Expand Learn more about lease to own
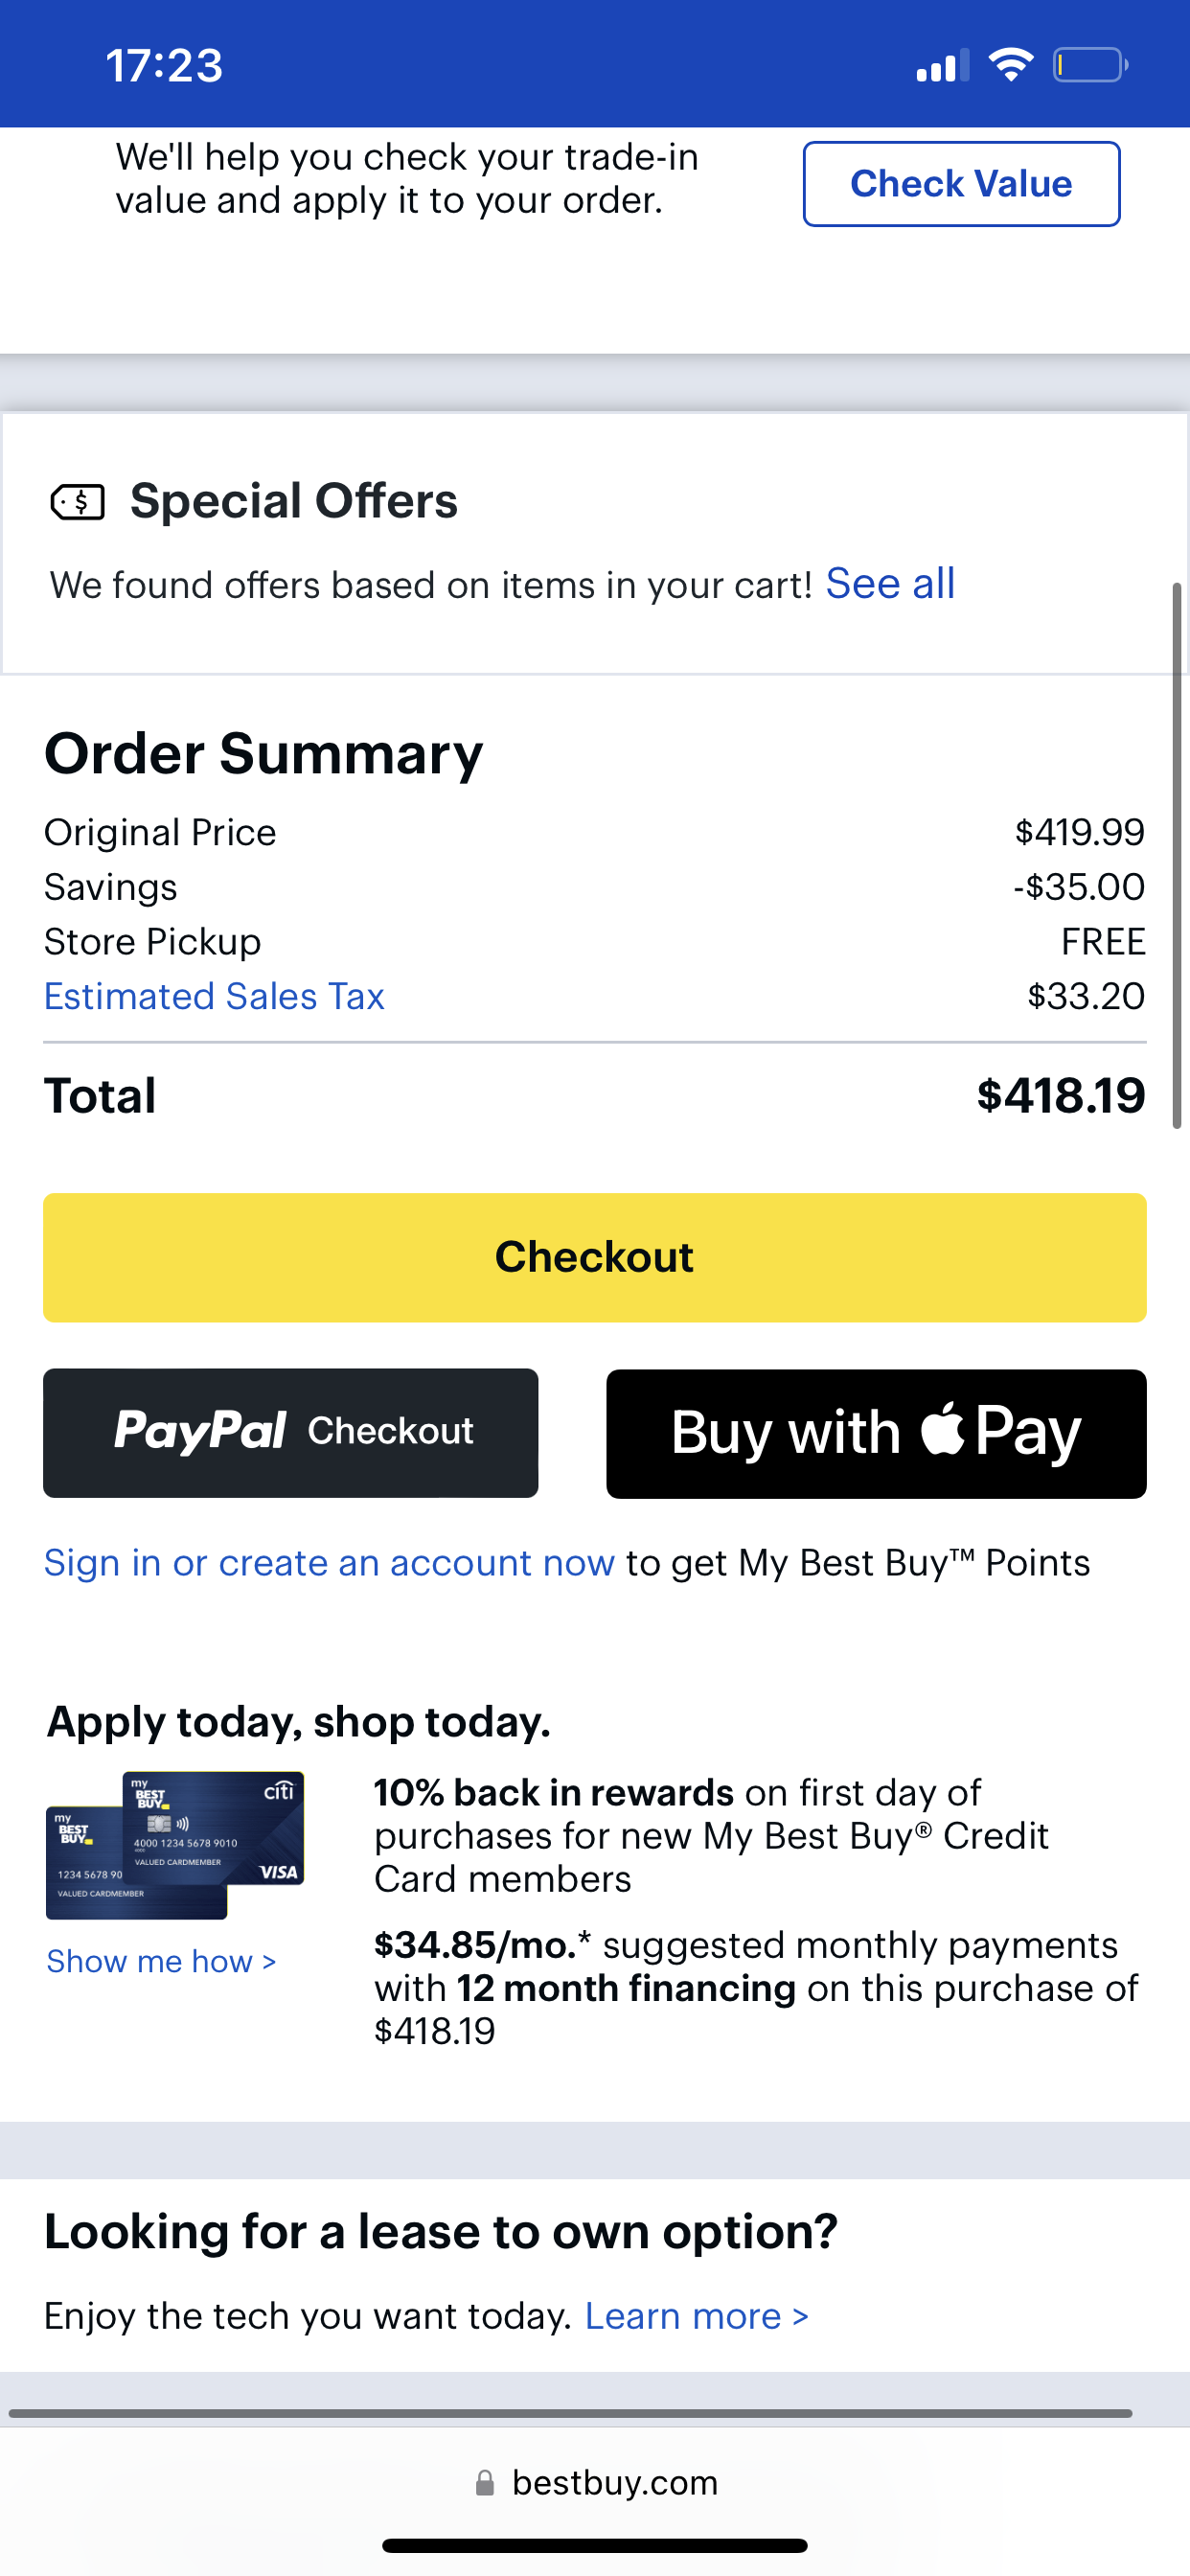 pyautogui.click(x=696, y=2316)
